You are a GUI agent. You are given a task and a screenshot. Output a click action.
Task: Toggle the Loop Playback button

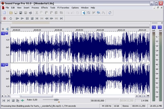pos(11,18)
